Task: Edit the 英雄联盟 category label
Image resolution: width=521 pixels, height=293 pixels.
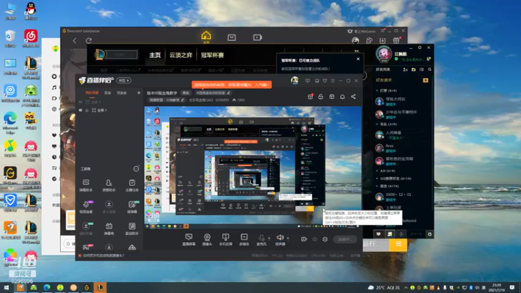Action: (166, 100)
